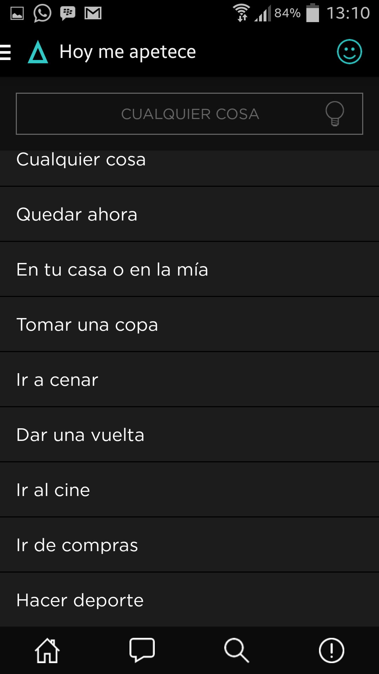The height and width of the screenshot is (674, 379).
Task: Select 'En tu casa o en la mía'
Action: click(x=189, y=269)
